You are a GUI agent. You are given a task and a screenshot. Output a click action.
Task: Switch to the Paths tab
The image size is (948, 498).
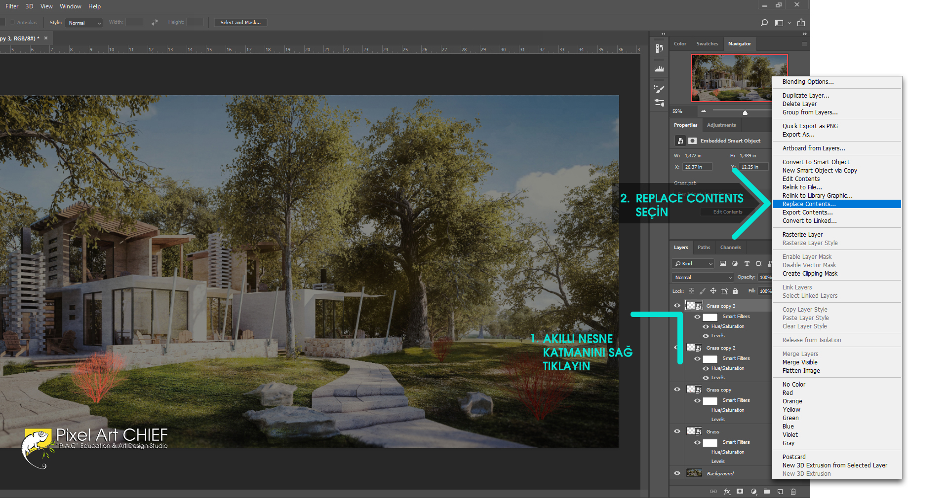(704, 248)
